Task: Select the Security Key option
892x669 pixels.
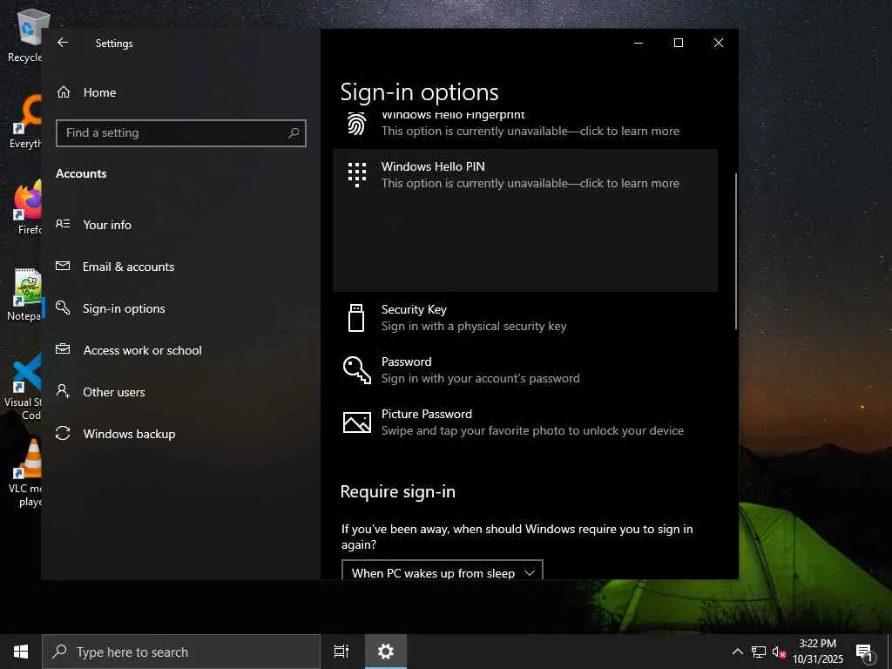Action: [x=525, y=318]
